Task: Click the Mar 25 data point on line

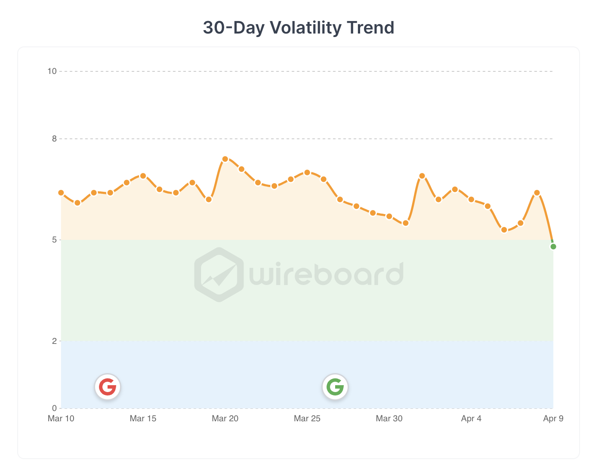Action: 307,172
